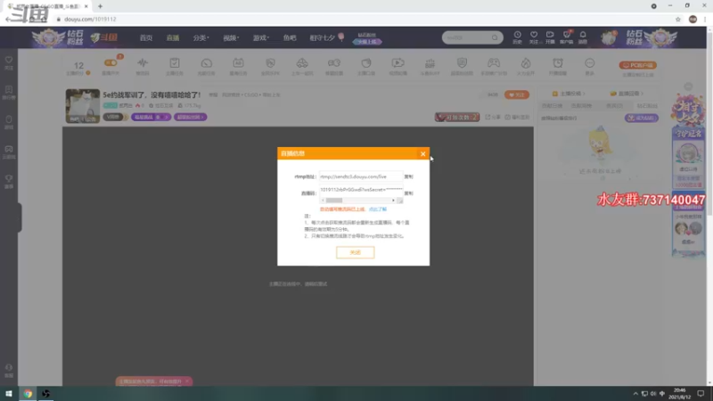Image resolution: width=713 pixels, height=401 pixels.
Task: Click the three-dots 更多 icon
Action: pos(590,62)
